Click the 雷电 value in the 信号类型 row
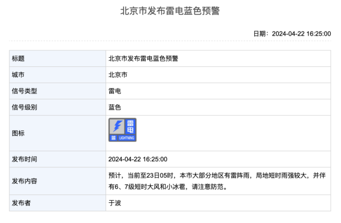341x223 pixels. point(115,91)
